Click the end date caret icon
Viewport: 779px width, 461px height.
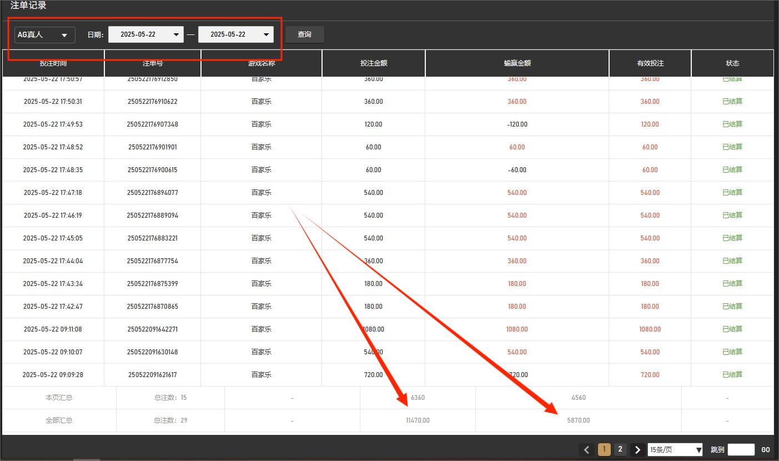point(266,34)
